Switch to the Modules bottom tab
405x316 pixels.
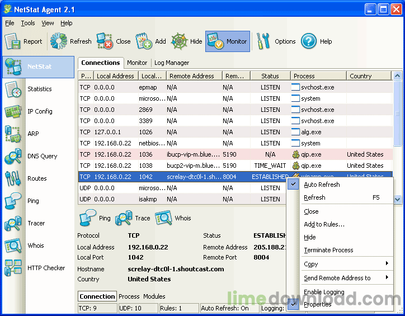[x=154, y=296]
